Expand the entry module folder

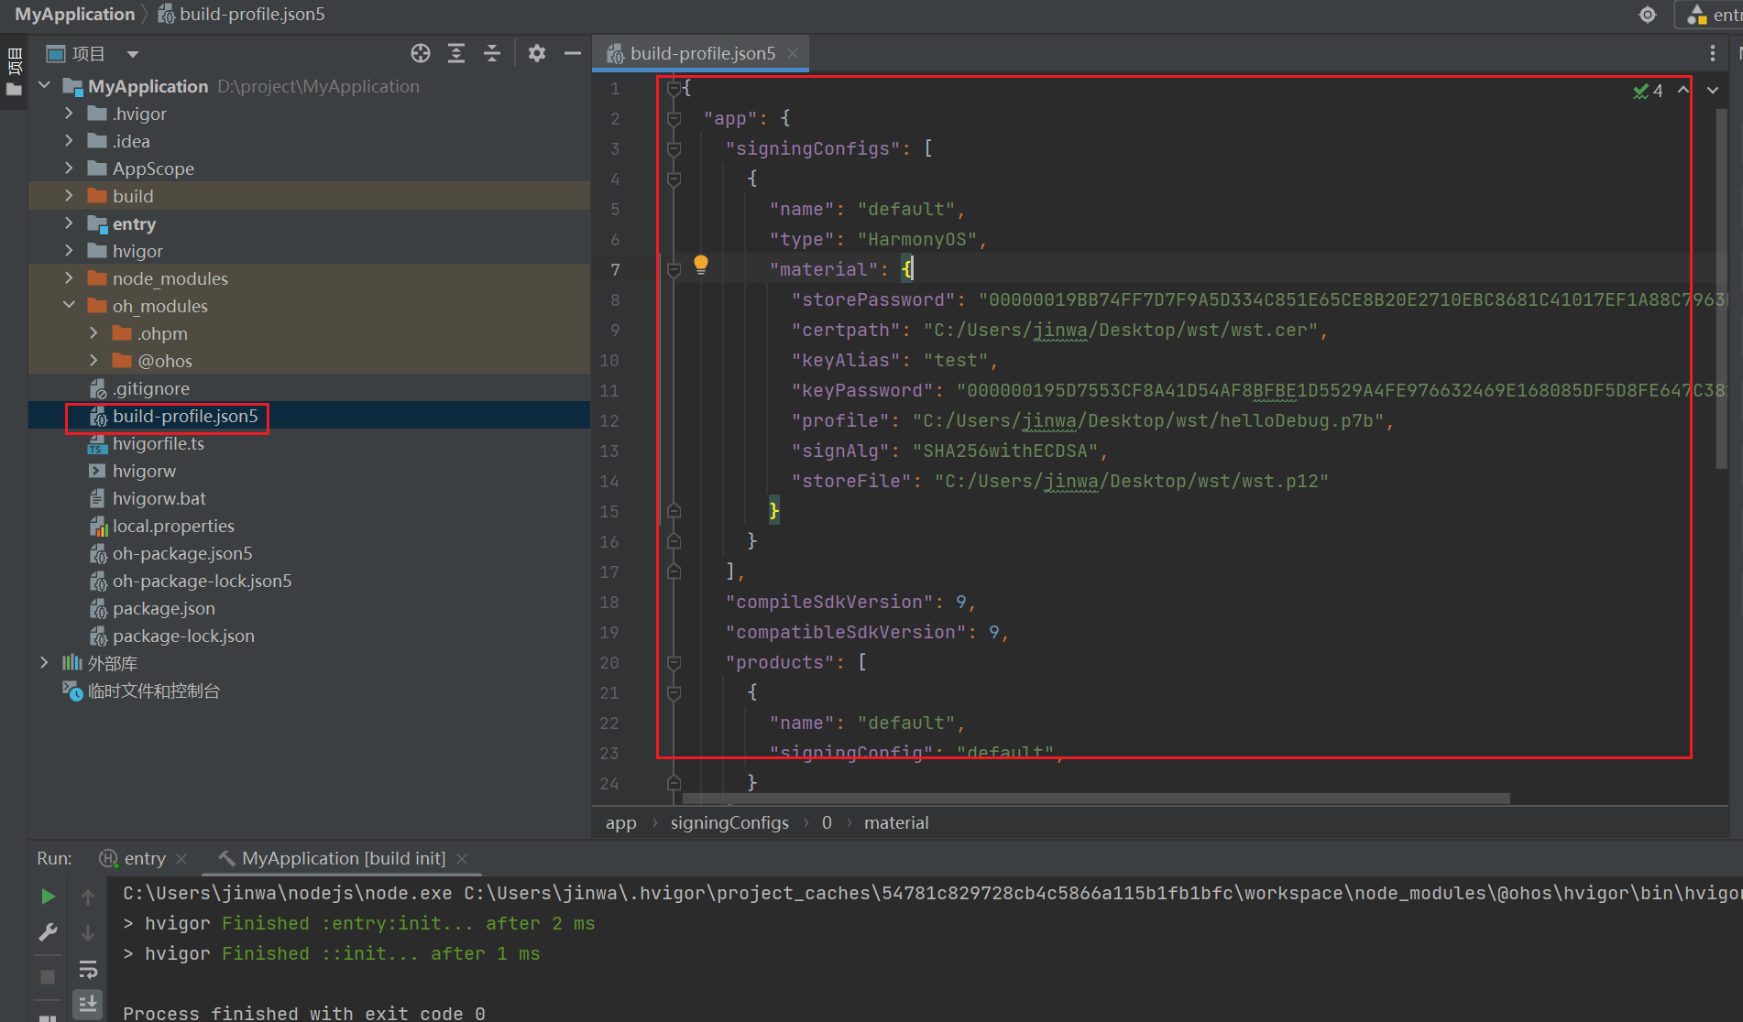[69, 223]
